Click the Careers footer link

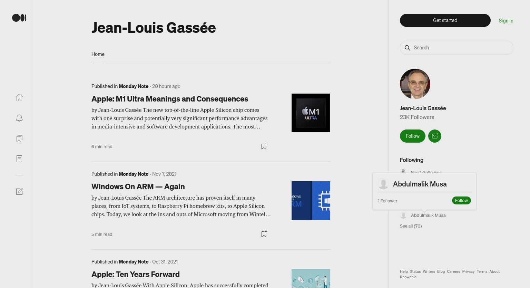[453, 271]
